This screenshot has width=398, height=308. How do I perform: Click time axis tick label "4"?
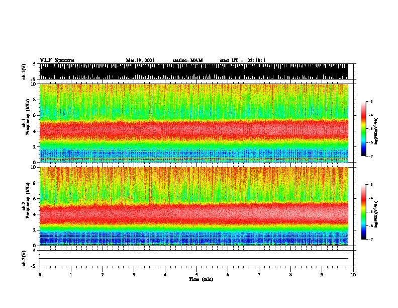coord(165,275)
